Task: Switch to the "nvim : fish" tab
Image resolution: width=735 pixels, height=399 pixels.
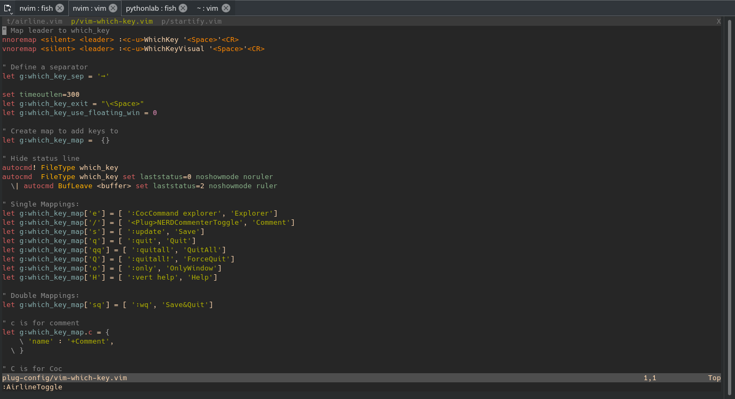Action: coord(35,8)
